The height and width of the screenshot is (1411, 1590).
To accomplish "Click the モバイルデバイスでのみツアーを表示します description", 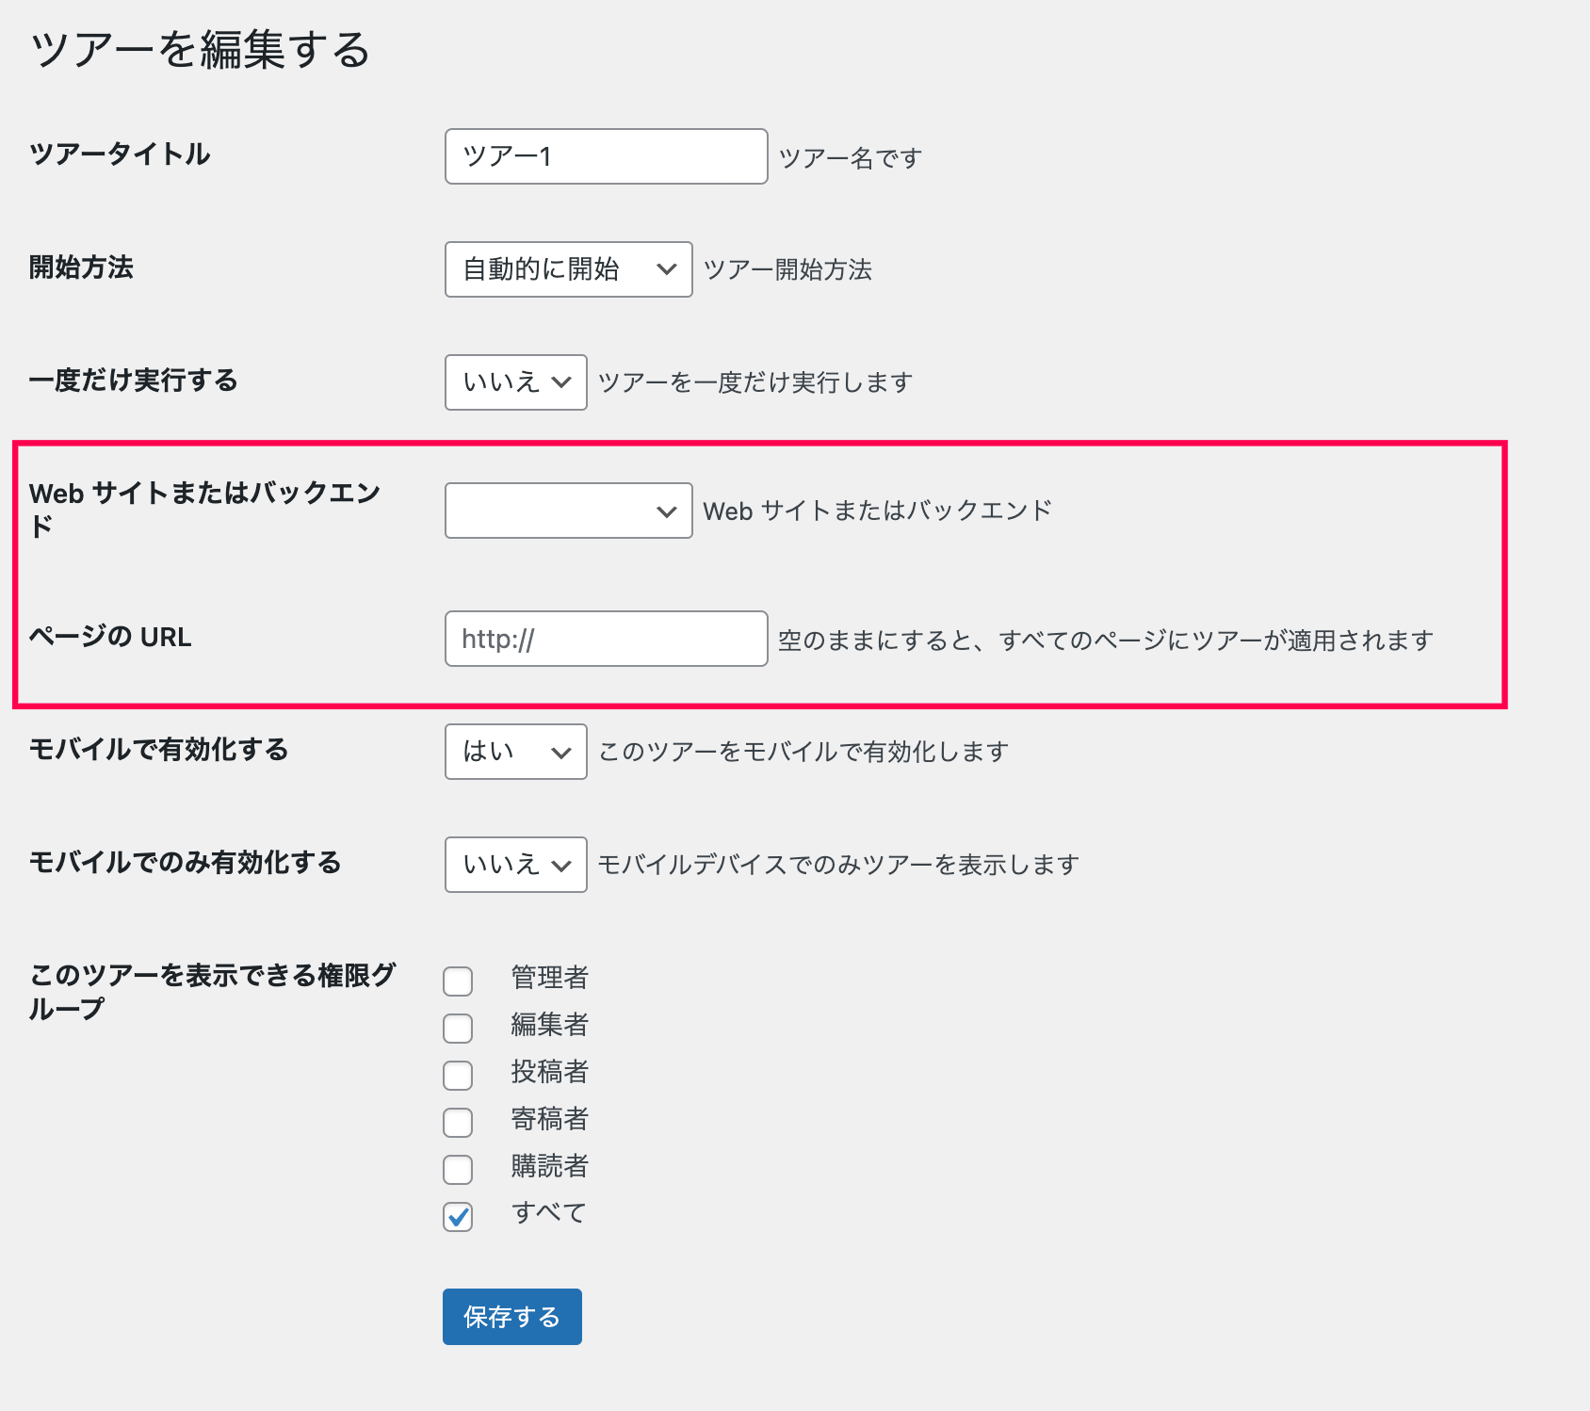I will coord(838,865).
